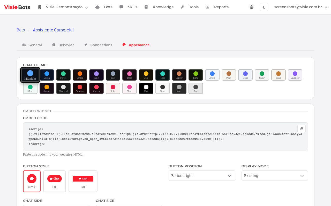Switch to the Behavior tab
Viewport: 331px width, 206px height.
[63, 45]
